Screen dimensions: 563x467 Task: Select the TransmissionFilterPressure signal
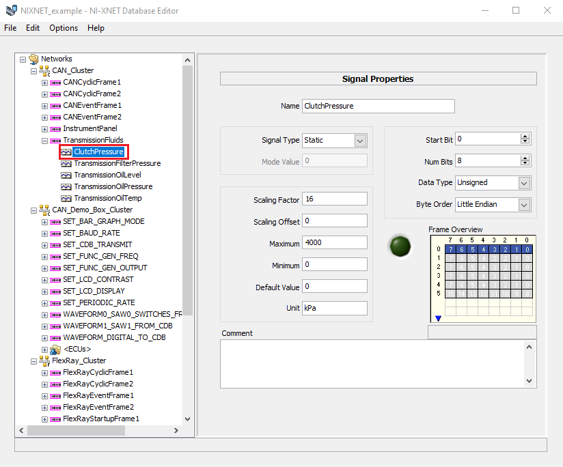[118, 164]
